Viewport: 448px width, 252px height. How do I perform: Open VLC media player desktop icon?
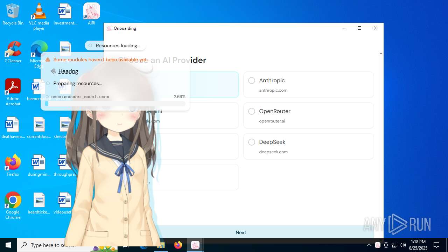[39, 17]
